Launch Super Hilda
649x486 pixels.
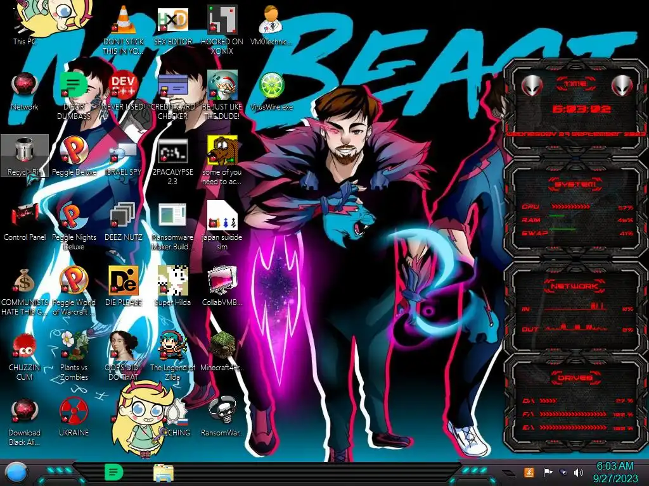pyautogui.click(x=172, y=281)
